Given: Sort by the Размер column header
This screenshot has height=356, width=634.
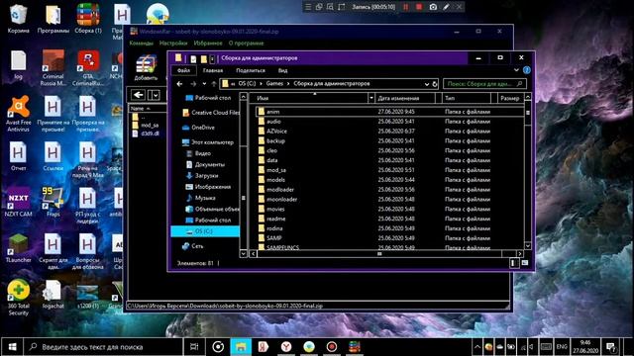Looking at the screenshot, I should coord(510,98).
